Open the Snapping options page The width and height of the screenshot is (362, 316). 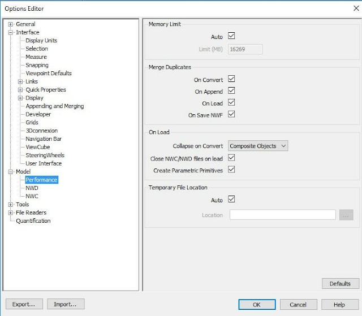click(37, 65)
